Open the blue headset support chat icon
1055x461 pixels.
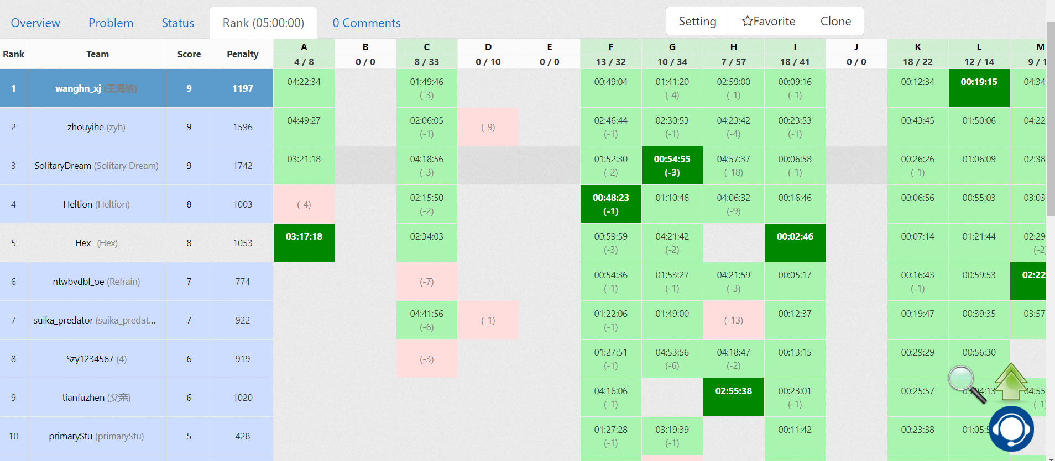(x=1011, y=429)
